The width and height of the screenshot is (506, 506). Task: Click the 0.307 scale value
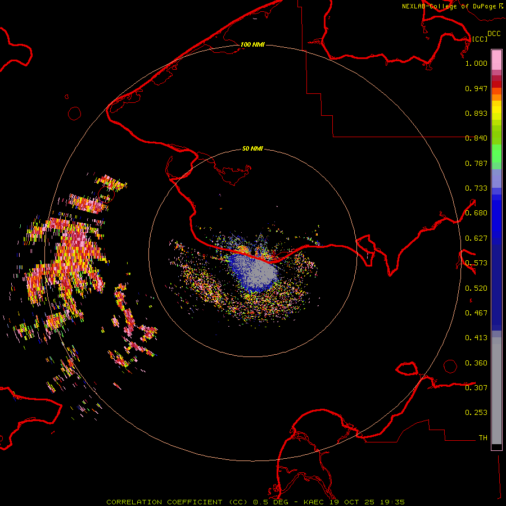click(x=476, y=388)
